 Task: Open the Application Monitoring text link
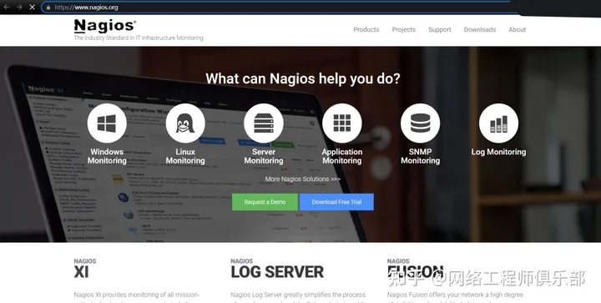click(x=342, y=156)
